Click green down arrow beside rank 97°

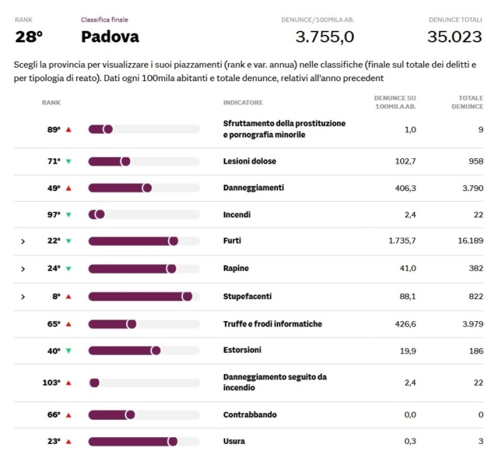coord(68,215)
